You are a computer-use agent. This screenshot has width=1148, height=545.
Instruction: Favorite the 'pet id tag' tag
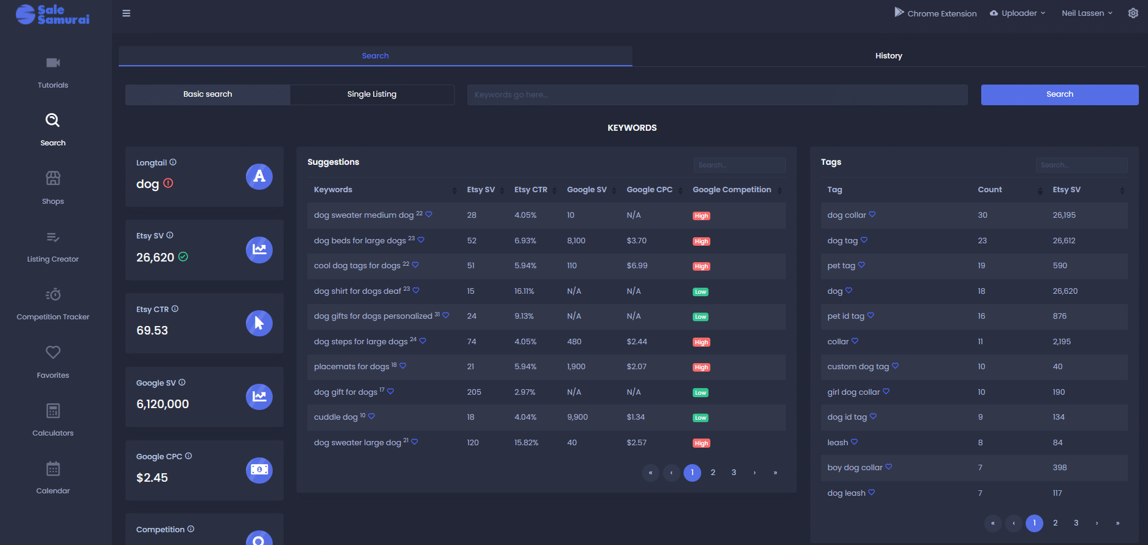point(870,315)
